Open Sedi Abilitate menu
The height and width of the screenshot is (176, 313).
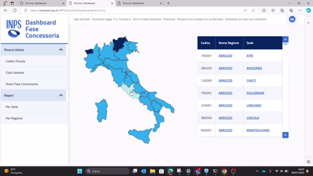click(x=82, y=19)
